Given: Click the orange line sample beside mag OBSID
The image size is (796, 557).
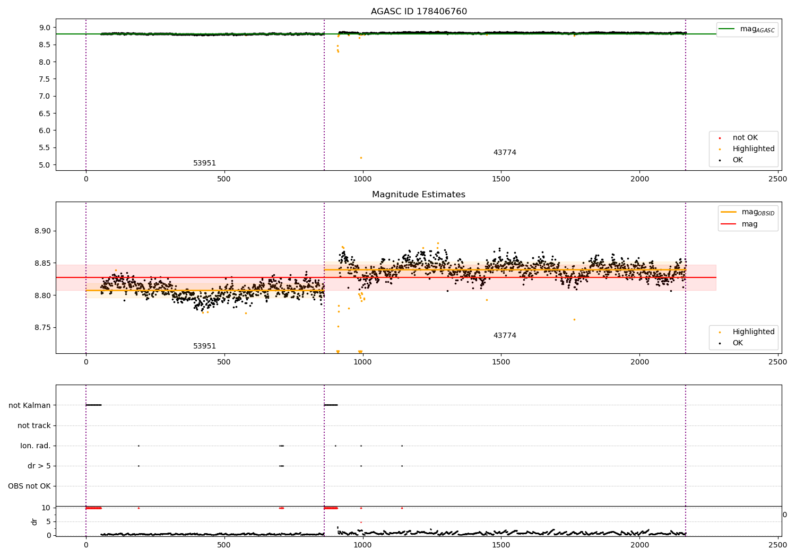Looking at the screenshot, I should 729,212.
